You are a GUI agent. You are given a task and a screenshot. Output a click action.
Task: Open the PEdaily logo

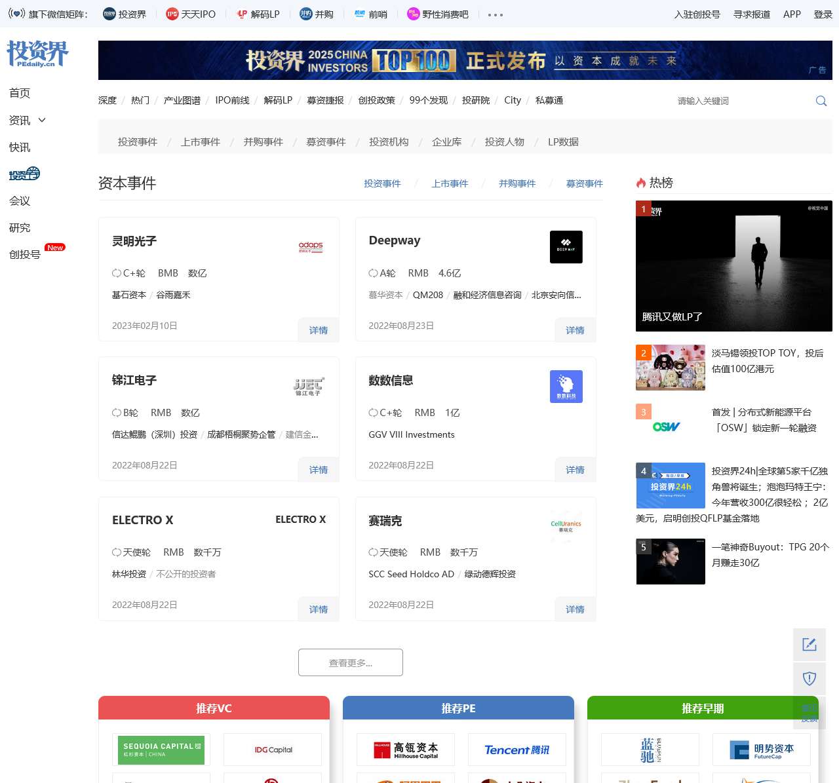(37, 54)
